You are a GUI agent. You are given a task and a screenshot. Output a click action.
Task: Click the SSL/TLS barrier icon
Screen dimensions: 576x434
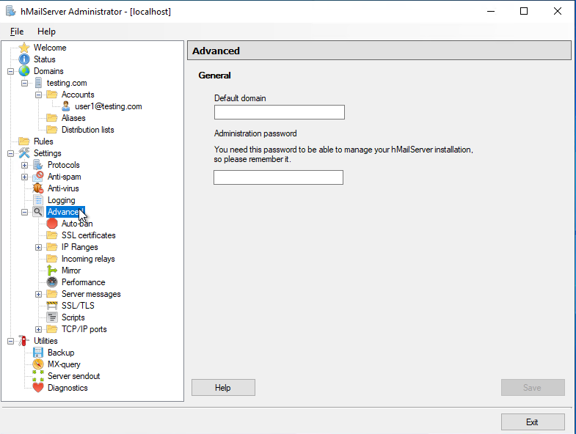point(52,306)
